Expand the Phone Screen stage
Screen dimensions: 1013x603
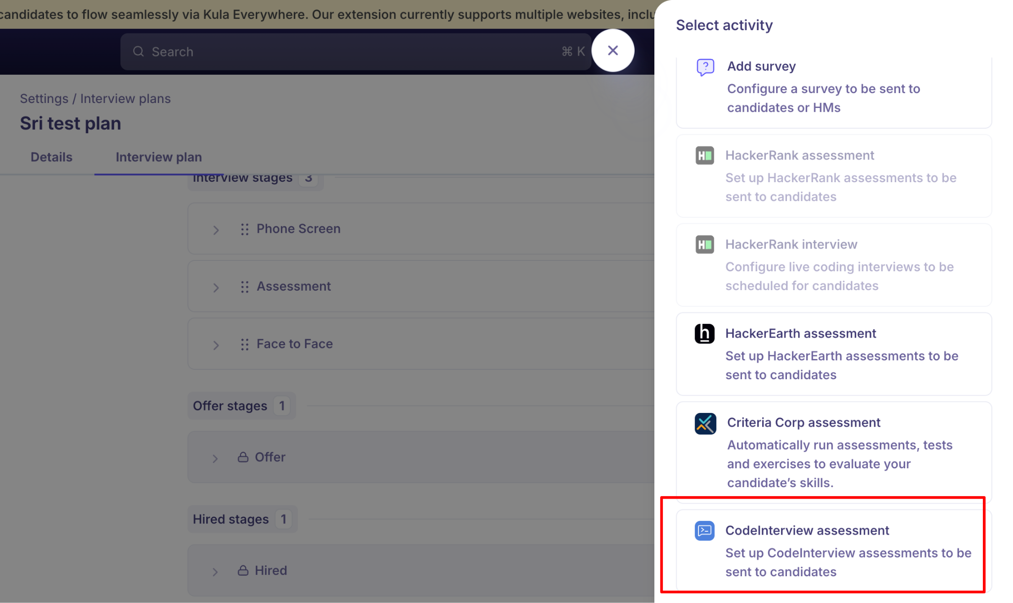click(x=216, y=230)
